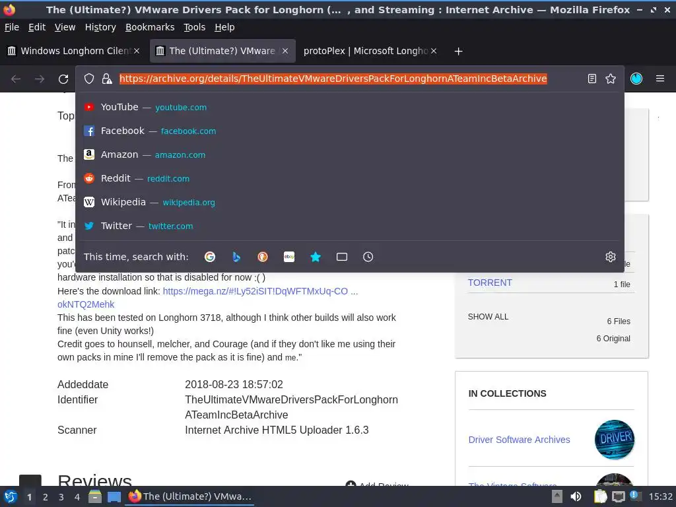The width and height of the screenshot is (676, 507).
Task: Click the Addeddate value 2018-08-23 18:57:02
Action: point(234,385)
